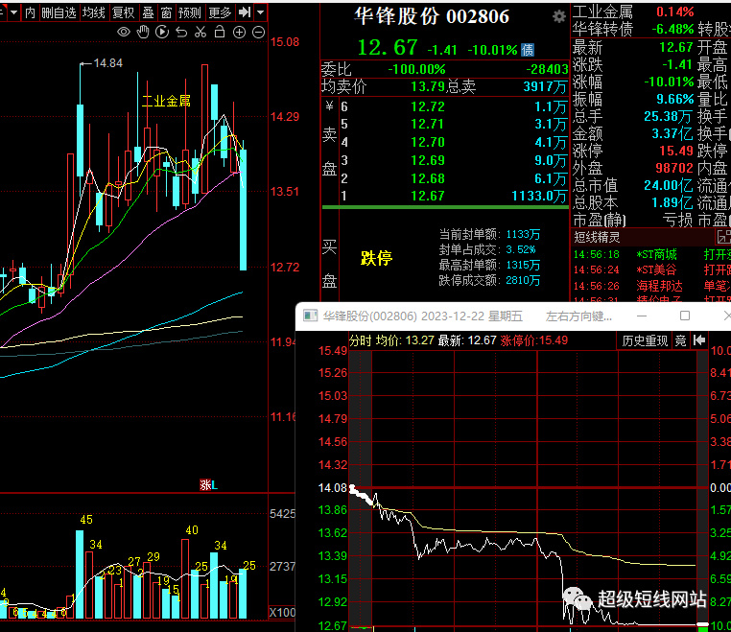The height and width of the screenshot is (632, 731).
Task: Open dropdown arrow right of the arrow-bar icon
Action: pyautogui.click(x=260, y=12)
